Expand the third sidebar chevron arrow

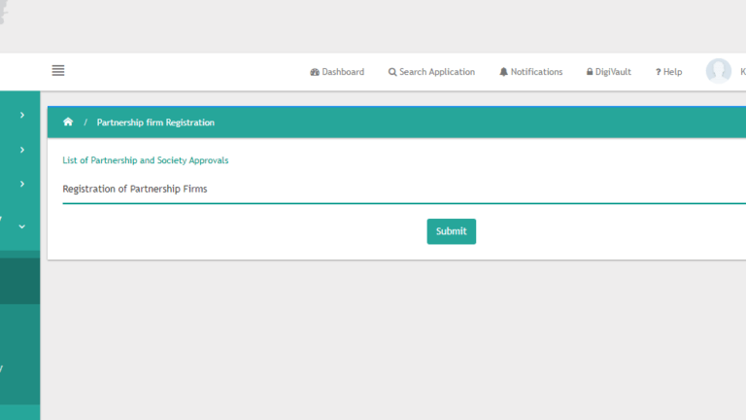tap(21, 184)
